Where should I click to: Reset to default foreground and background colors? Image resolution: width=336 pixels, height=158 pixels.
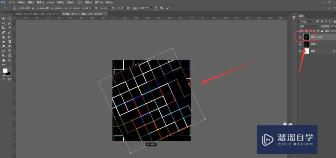[x=4, y=75]
